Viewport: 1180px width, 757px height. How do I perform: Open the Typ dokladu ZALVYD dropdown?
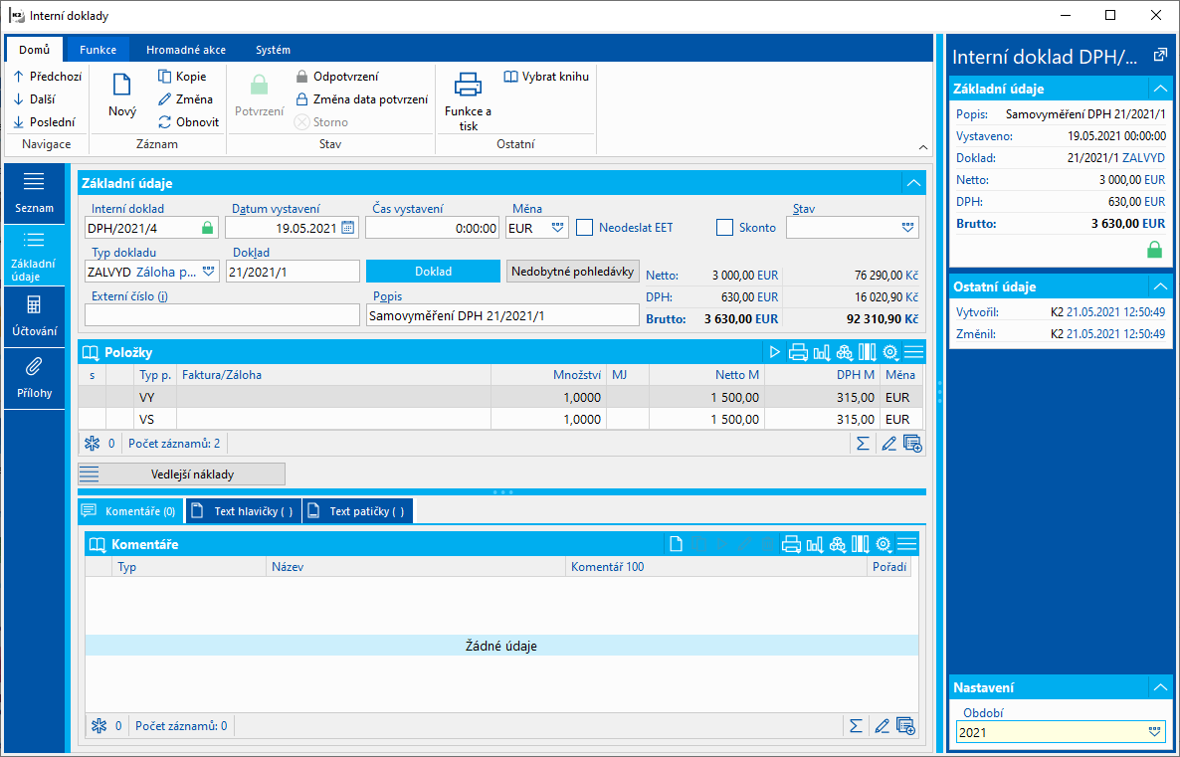pos(209,272)
